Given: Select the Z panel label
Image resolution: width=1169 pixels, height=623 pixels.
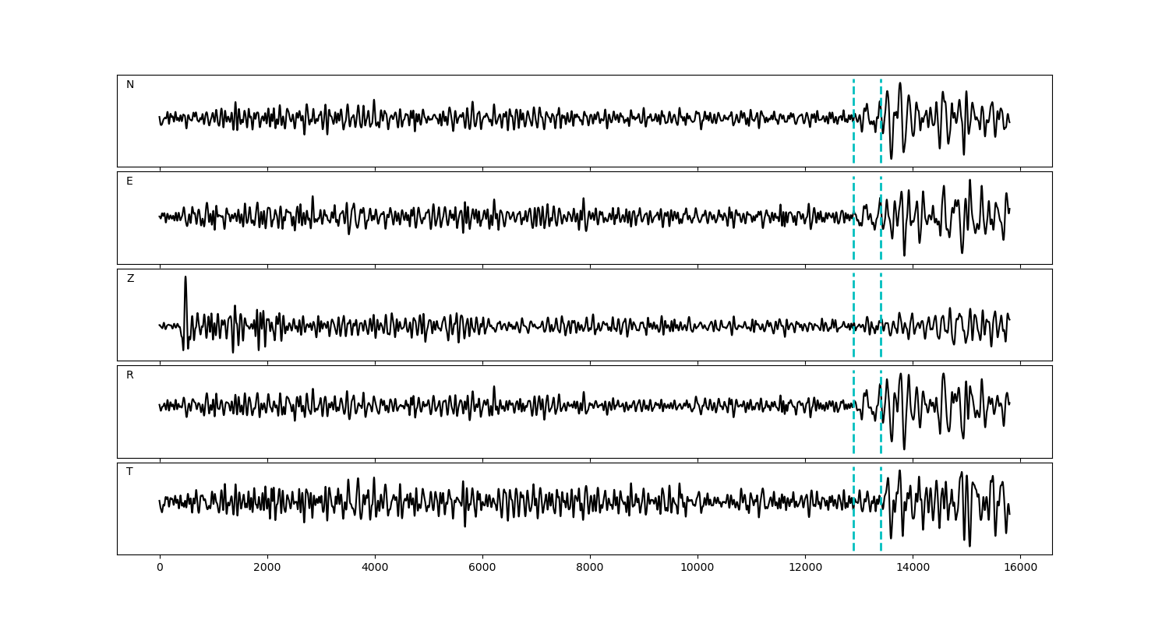Looking at the screenshot, I should click(x=130, y=279).
